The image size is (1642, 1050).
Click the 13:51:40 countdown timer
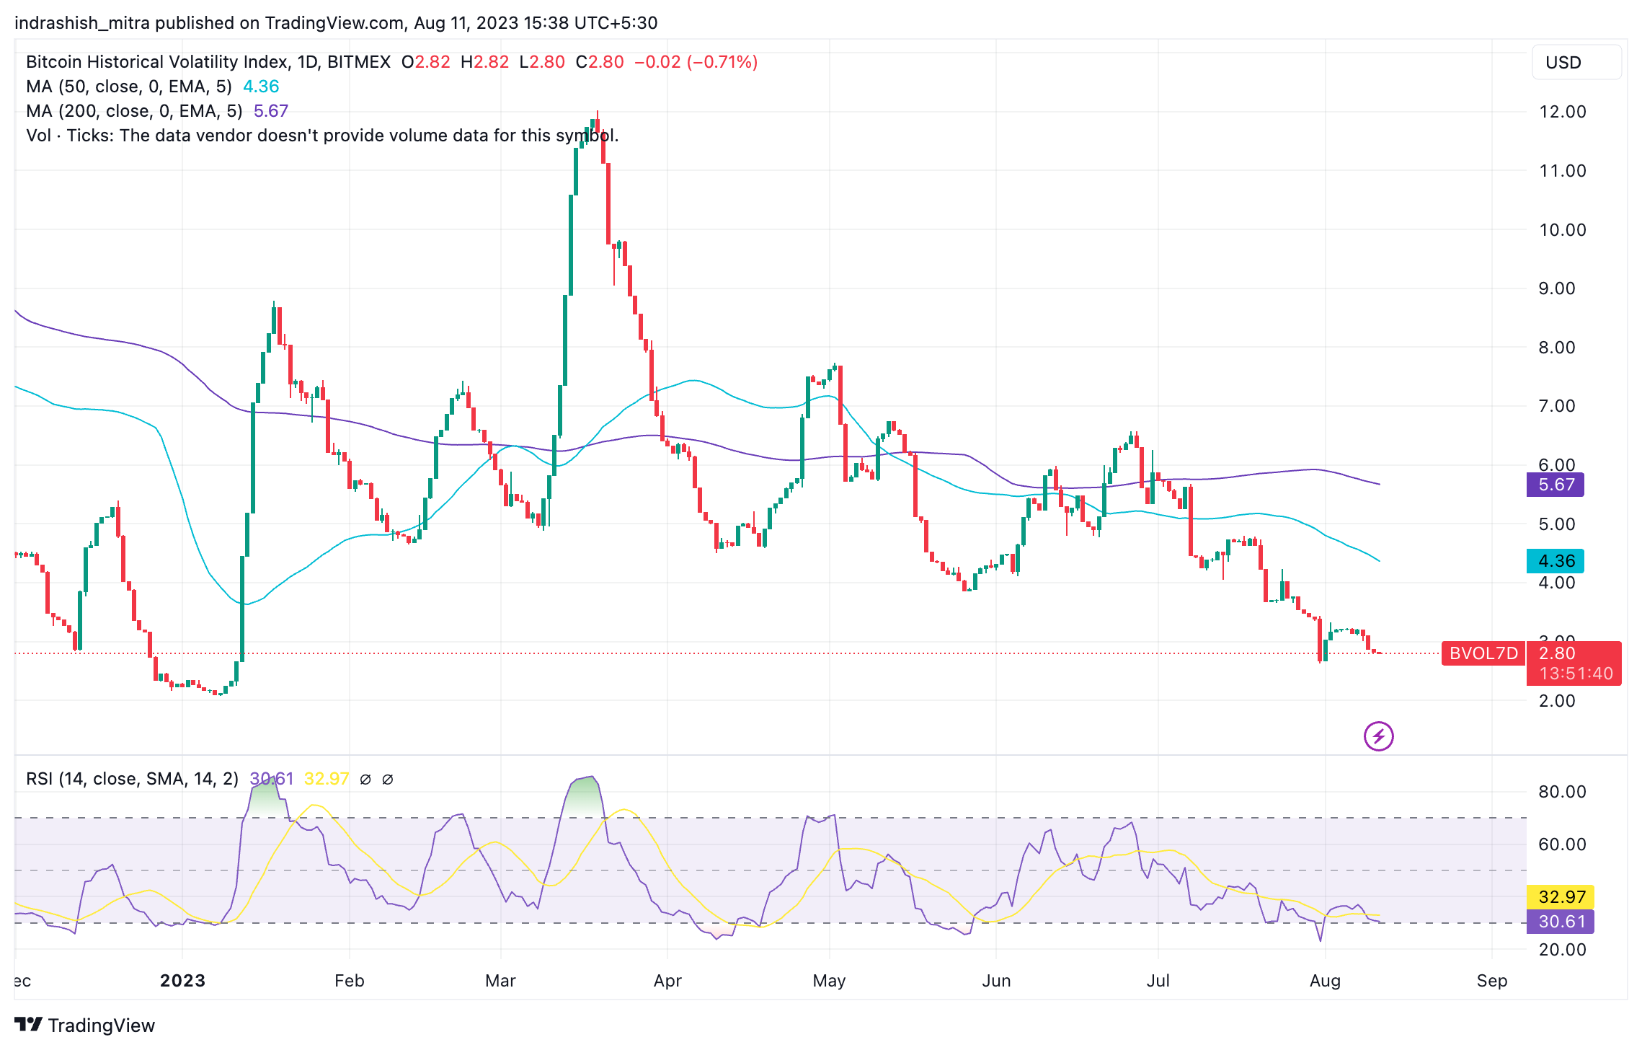(1576, 674)
